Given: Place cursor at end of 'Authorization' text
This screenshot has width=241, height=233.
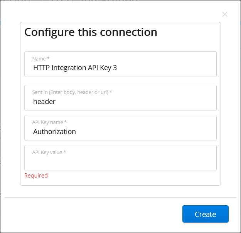Looking at the screenshot, I should coord(76,132).
